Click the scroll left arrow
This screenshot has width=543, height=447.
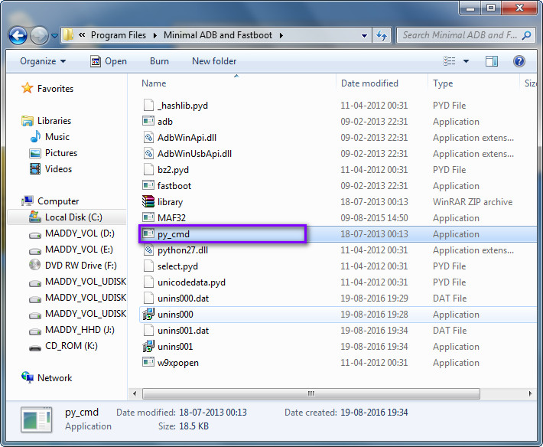click(x=135, y=393)
